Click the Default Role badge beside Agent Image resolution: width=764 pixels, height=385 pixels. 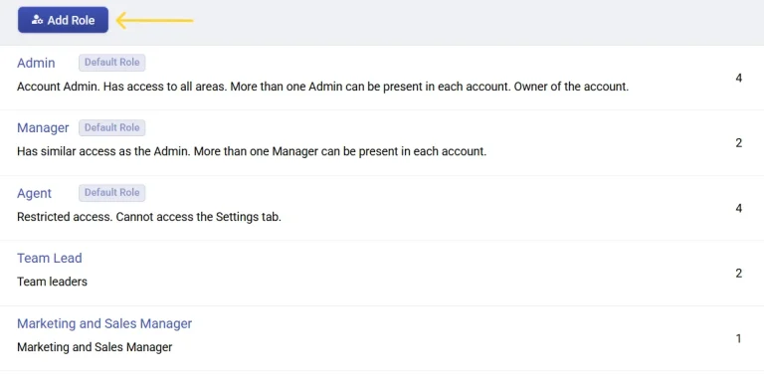tap(112, 193)
